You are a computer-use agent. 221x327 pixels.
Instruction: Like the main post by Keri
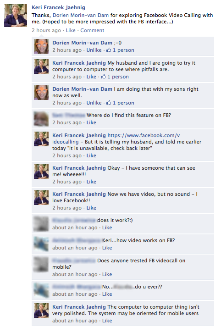click(71, 30)
